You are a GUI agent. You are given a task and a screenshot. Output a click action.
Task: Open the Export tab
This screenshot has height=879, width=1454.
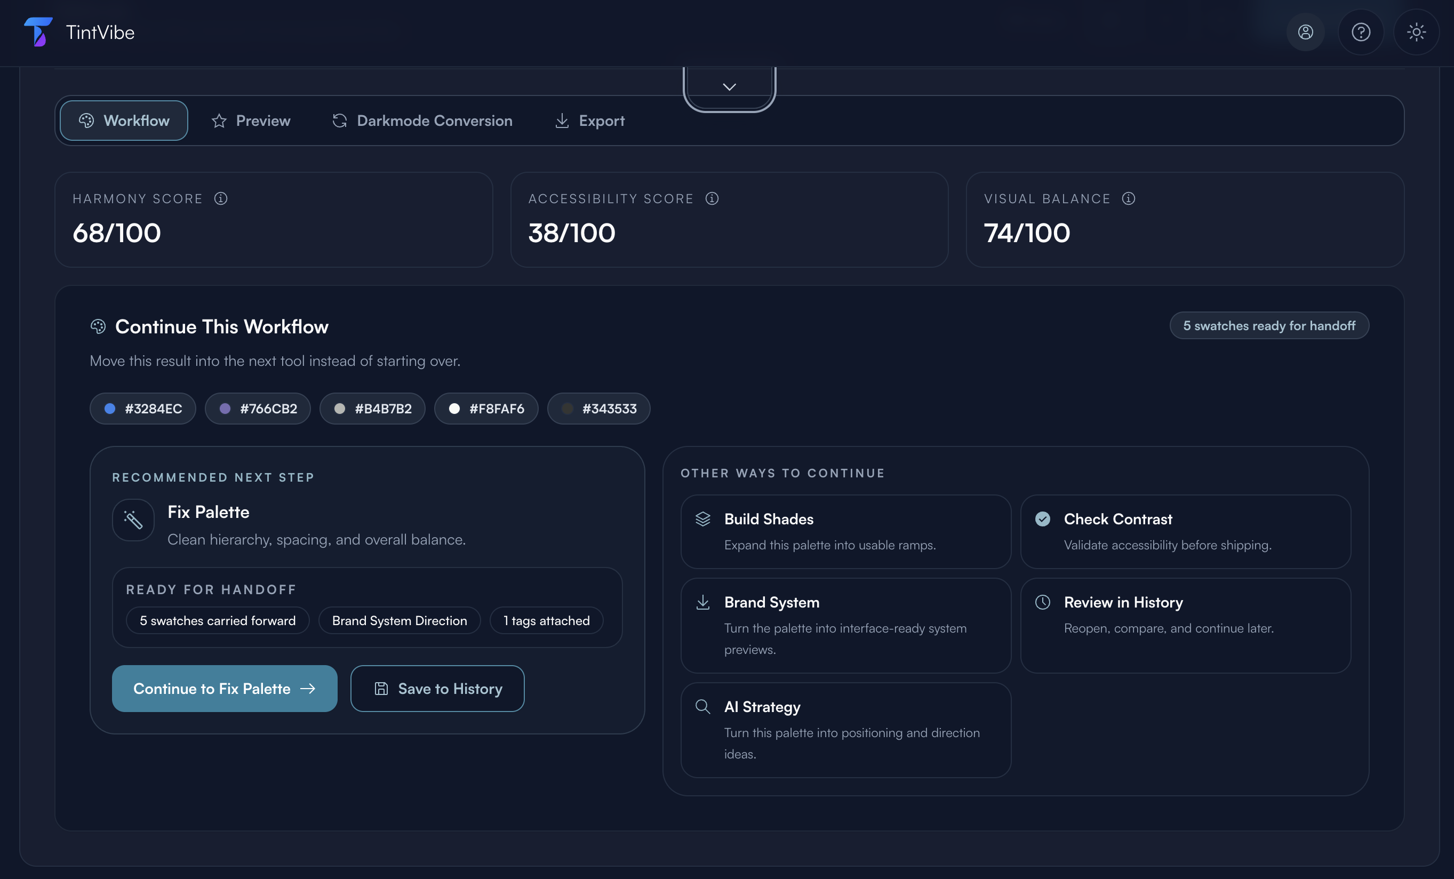pos(589,121)
